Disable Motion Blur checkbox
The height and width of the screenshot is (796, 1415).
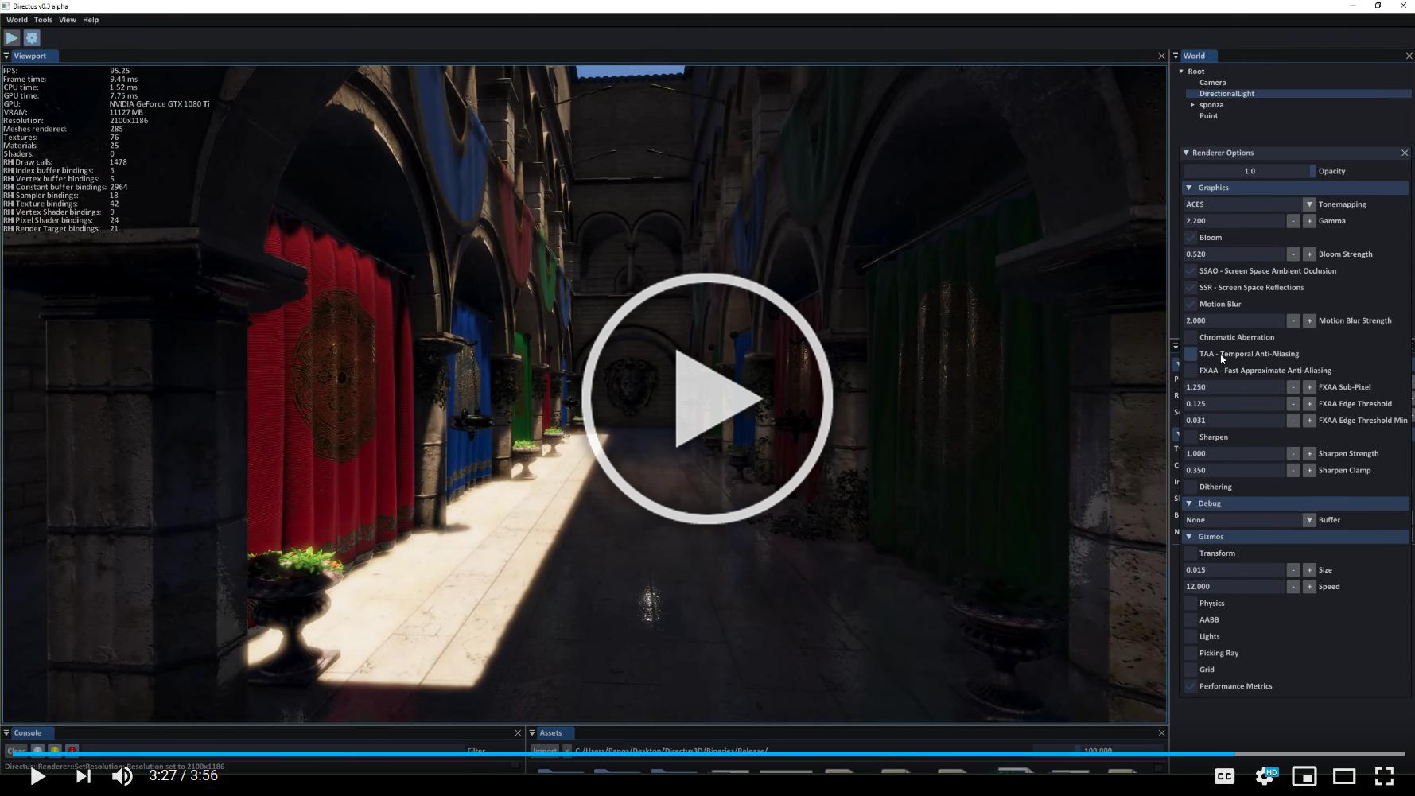tap(1191, 305)
